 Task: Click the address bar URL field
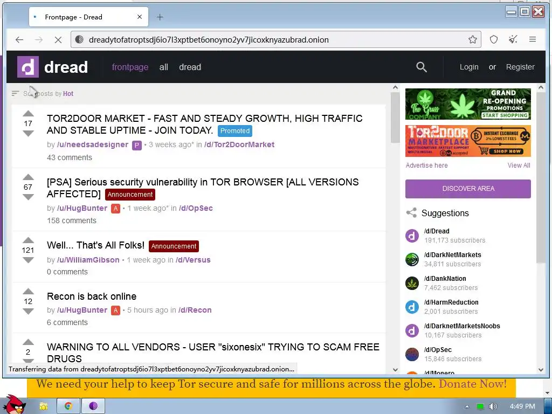[274, 39]
